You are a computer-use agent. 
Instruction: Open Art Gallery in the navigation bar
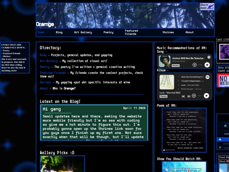[x=83, y=32]
